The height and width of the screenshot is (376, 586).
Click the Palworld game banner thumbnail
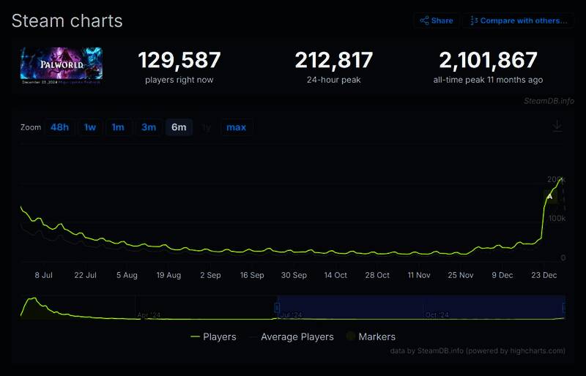coord(62,65)
